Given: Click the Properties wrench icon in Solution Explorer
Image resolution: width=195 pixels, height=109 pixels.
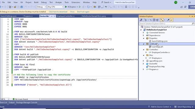Looking at the screenshot, I should point(168,20).
